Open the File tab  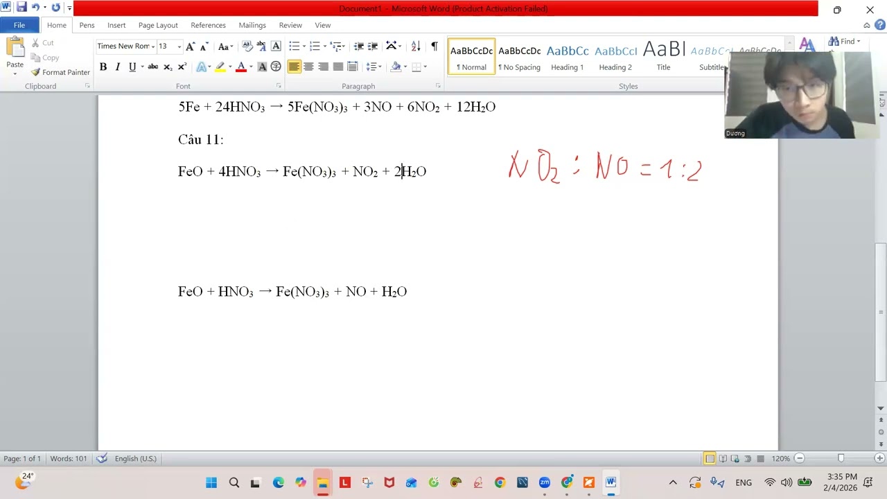(x=19, y=25)
